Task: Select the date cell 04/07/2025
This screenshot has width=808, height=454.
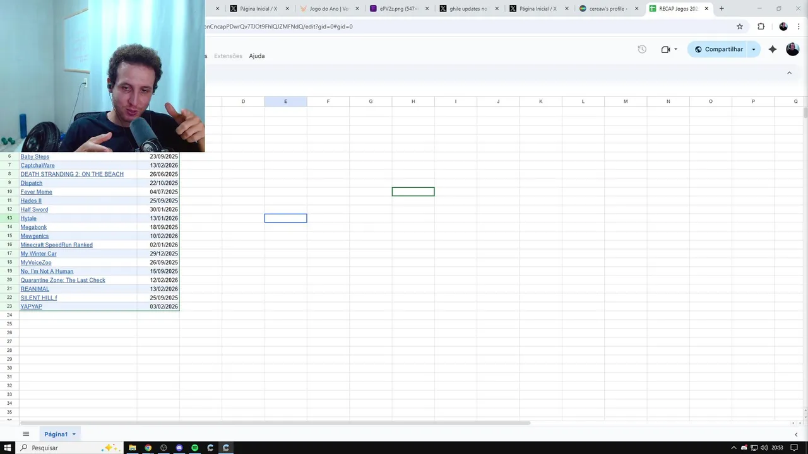Action: click(x=158, y=192)
